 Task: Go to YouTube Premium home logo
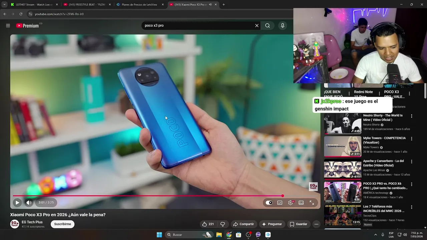27,26
